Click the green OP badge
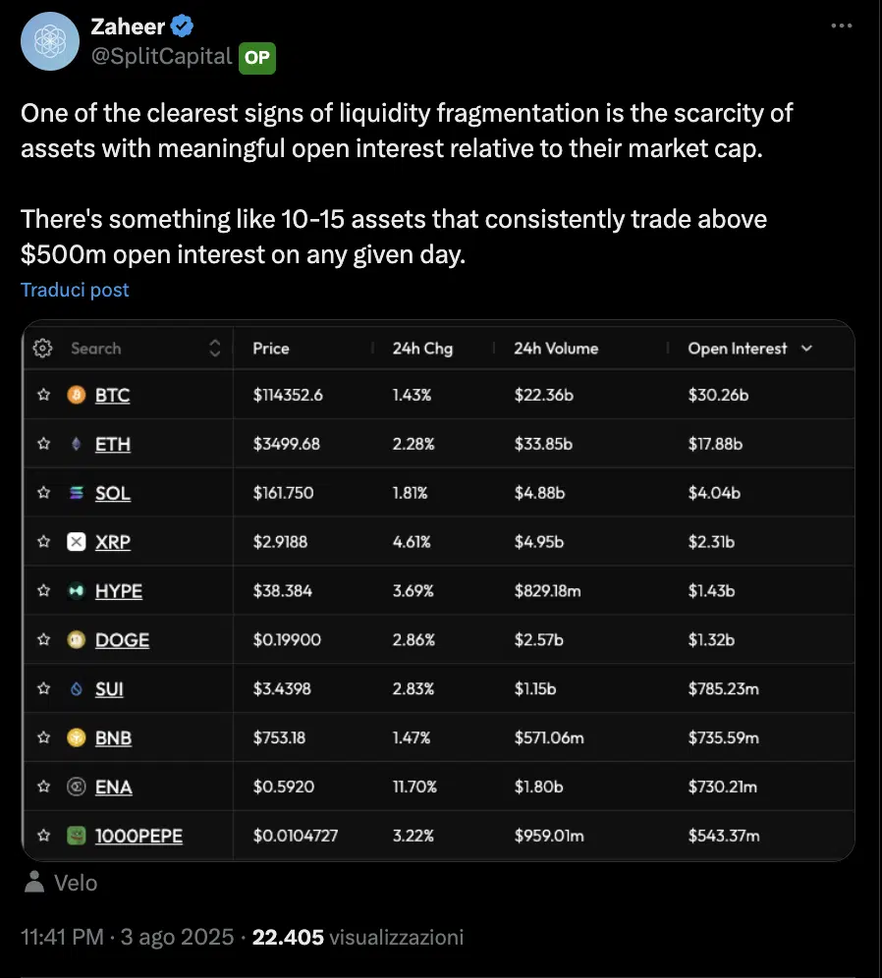Screen dimensions: 882x978 tap(257, 58)
